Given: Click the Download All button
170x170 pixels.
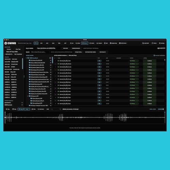Looking at the screenshot, I should point(103,52).
